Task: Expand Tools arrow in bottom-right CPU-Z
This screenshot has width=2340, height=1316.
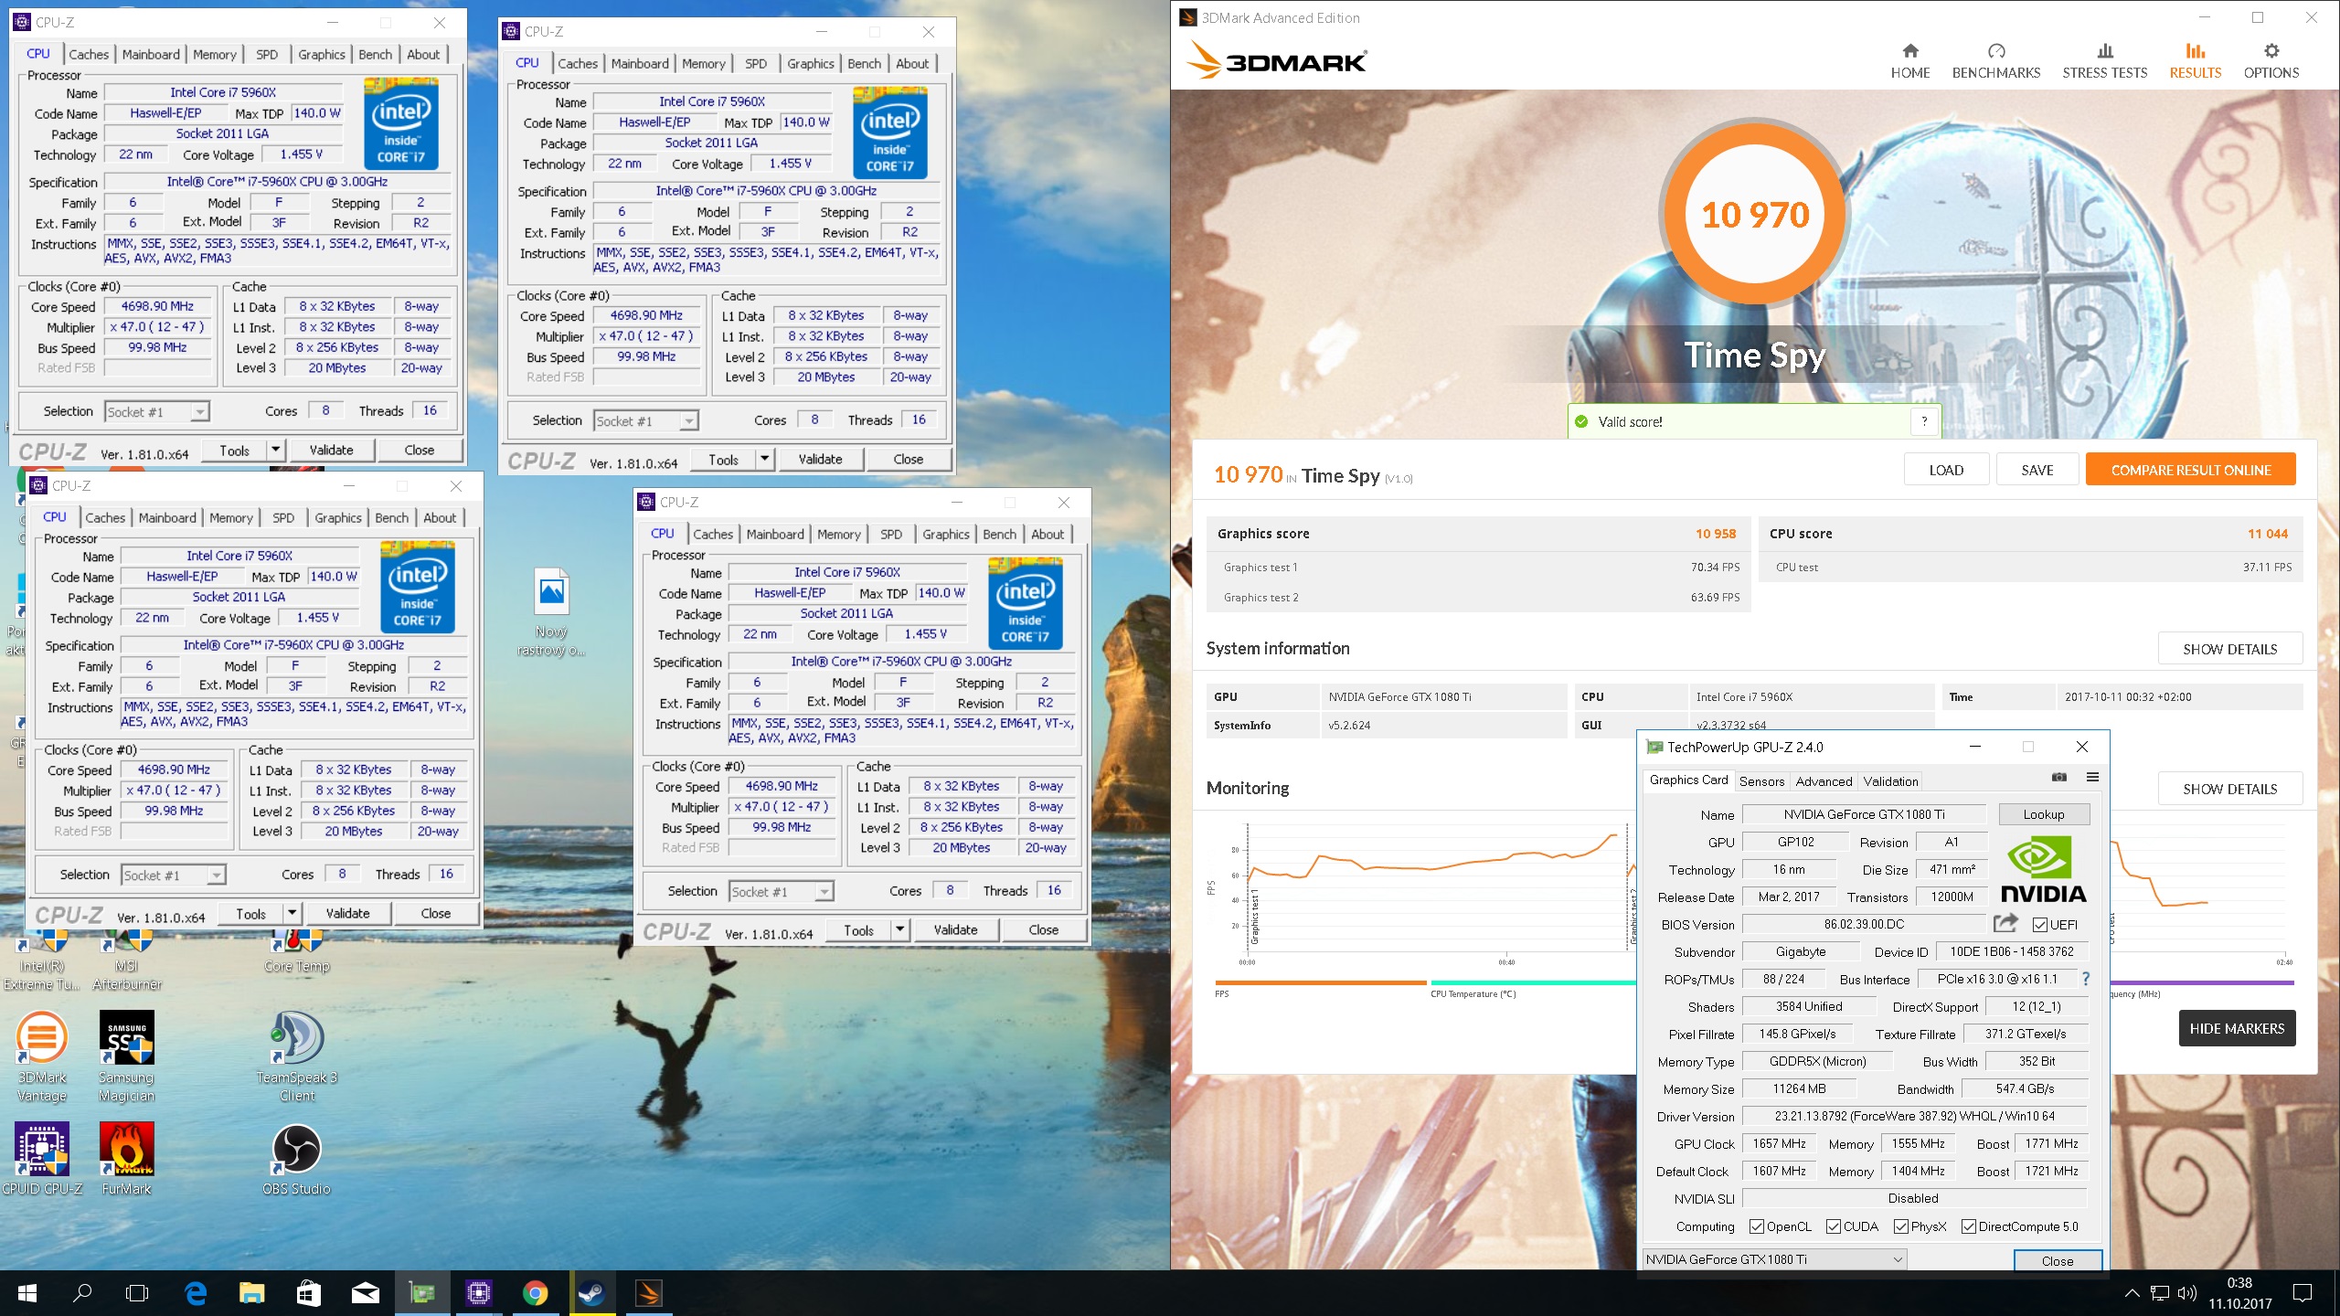Action: pyautogui.click(x=900, y=929)
